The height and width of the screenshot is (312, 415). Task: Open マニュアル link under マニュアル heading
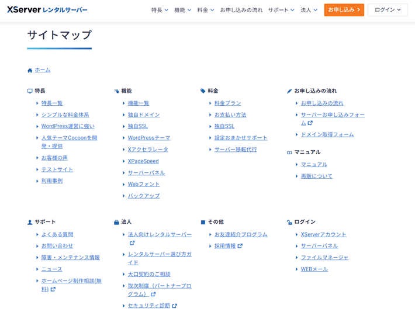[x=314, y=165]
